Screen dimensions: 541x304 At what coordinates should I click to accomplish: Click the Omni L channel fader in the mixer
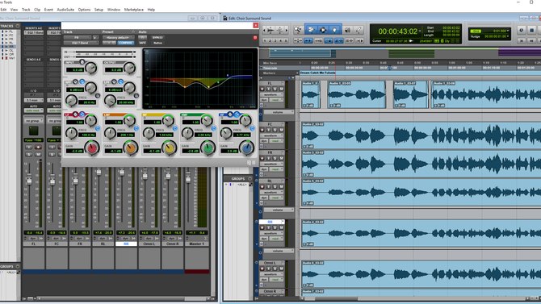[145, 175]
